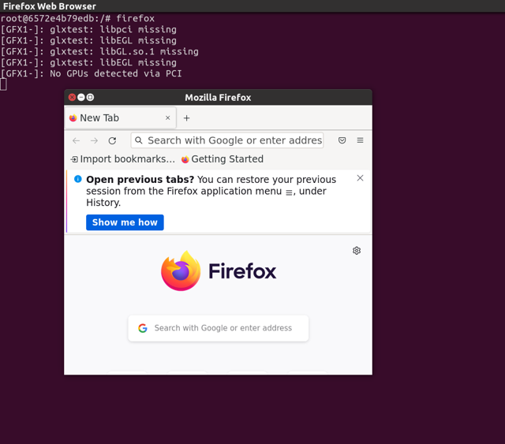Maximize the Mozilla Firefox window
505x444 pixels.
[x=90, y=97]
